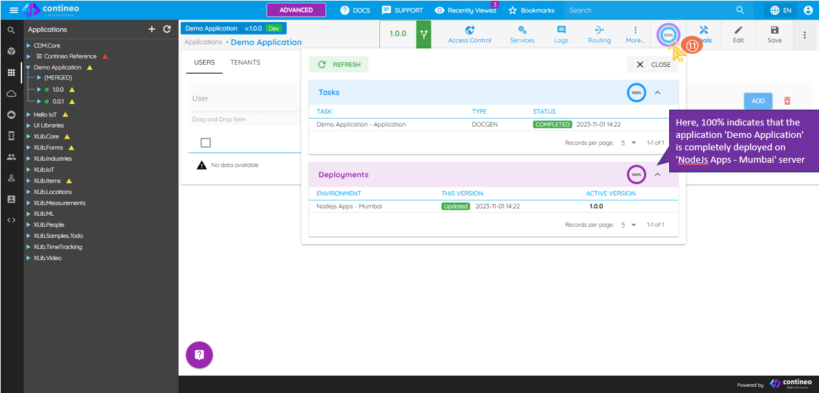Screen dimensions: 819x393
Task: Click the red delete trash icon
Action: coord(787,101)
